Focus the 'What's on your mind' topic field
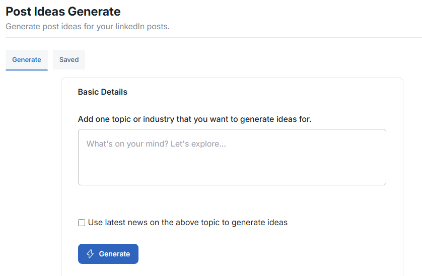The image size is (422, 276). 232,157
